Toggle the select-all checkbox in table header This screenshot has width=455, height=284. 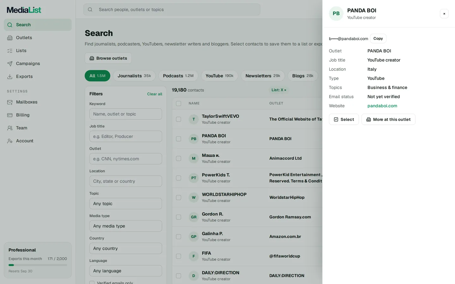click(179, 104)
